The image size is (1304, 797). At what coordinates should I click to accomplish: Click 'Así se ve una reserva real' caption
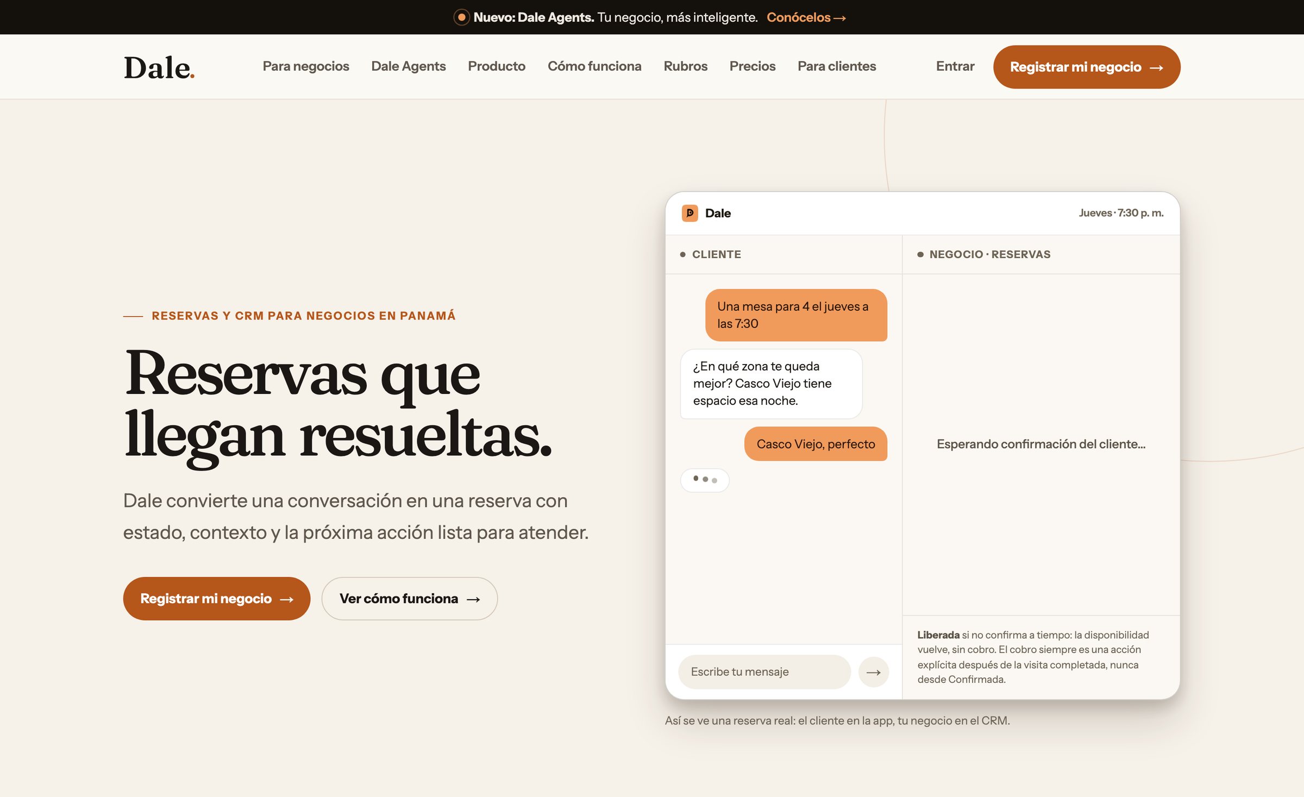pos(837,720)
